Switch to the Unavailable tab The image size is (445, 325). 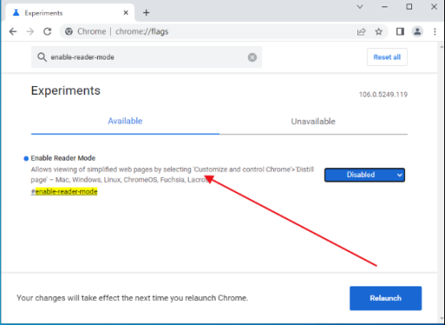[313, 121]
